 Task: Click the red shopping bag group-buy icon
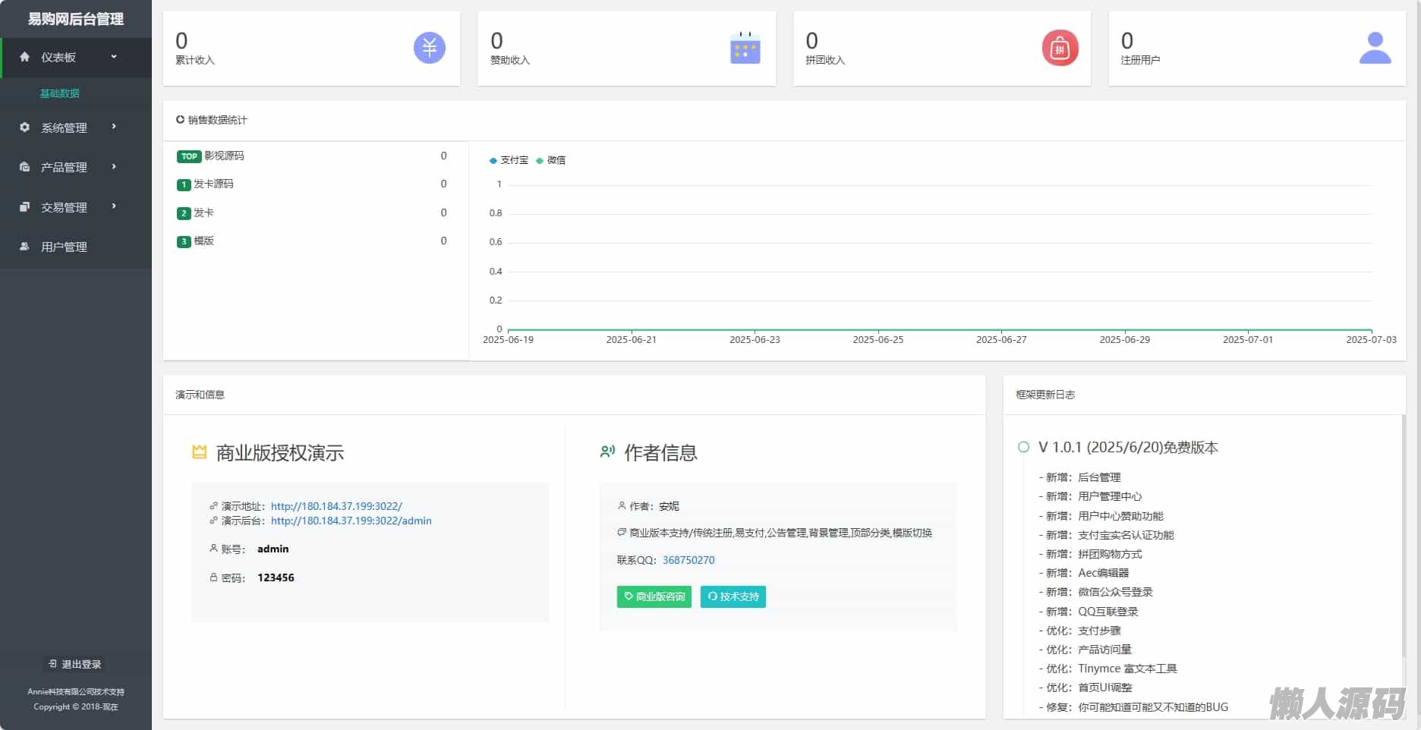pos(1060,49)
